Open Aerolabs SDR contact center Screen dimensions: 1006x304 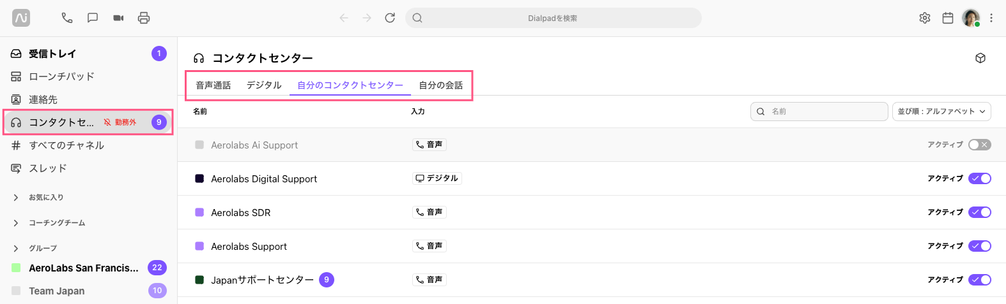click(x=591, y=212)
